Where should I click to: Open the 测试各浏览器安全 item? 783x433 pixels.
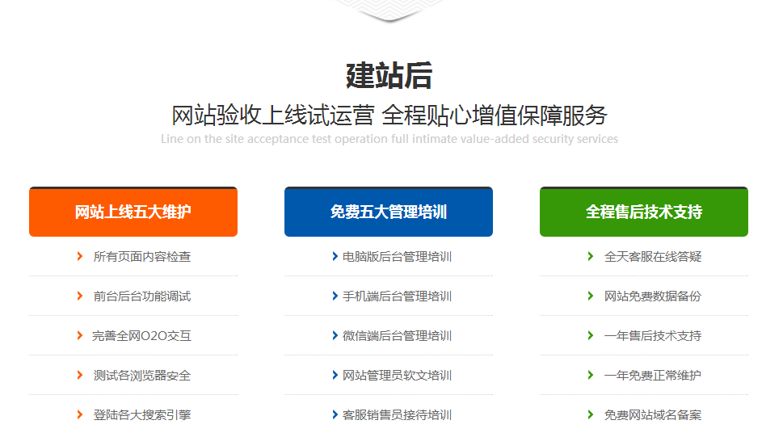click(x=142, y=376)
